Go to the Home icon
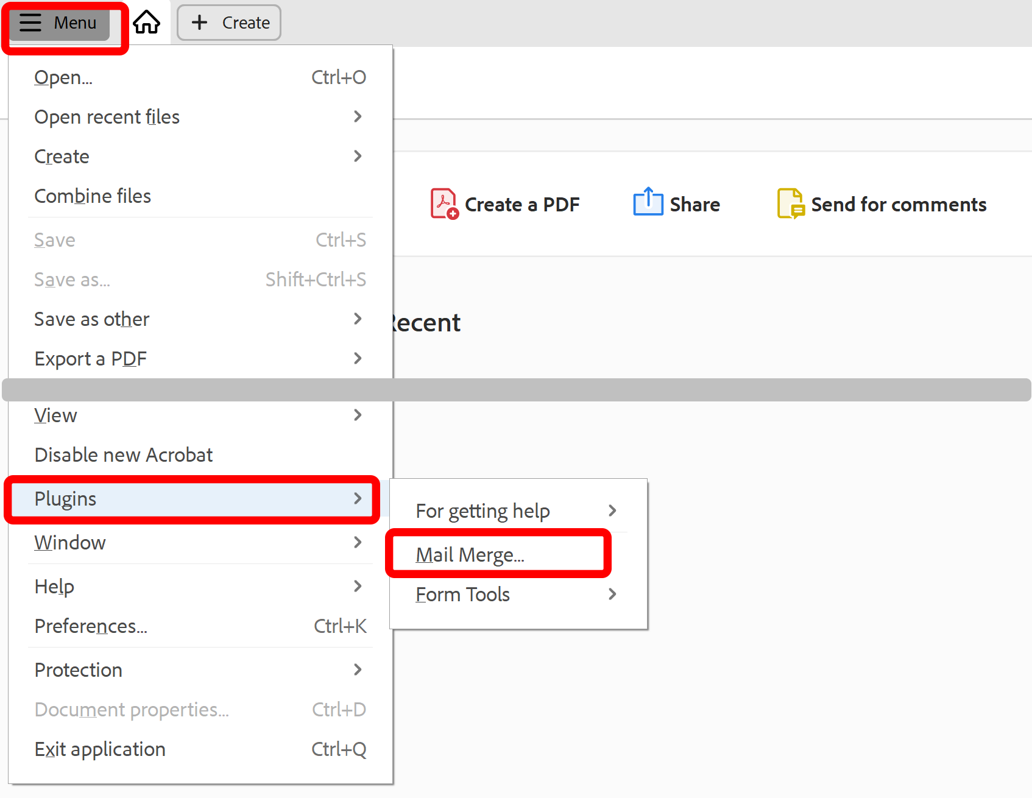 tap(147, 23)
